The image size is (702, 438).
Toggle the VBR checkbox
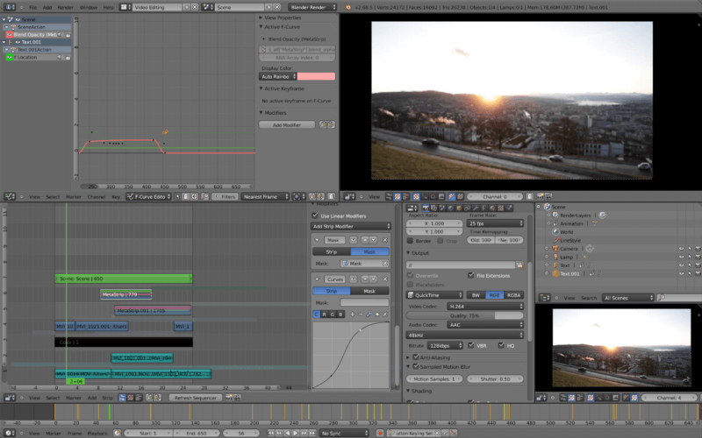(x=470, y=345)
